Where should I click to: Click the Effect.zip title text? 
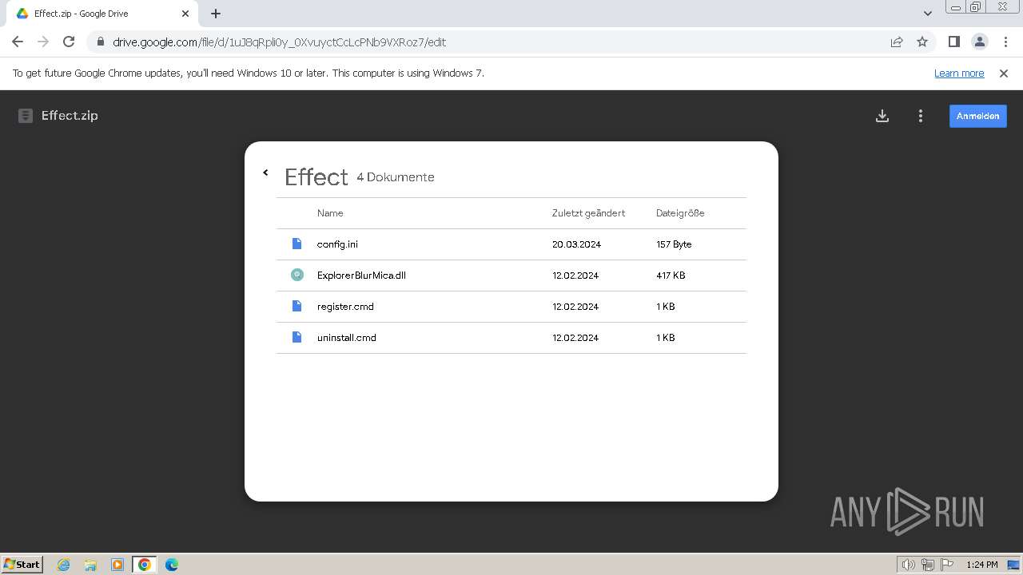coord(70,116)
